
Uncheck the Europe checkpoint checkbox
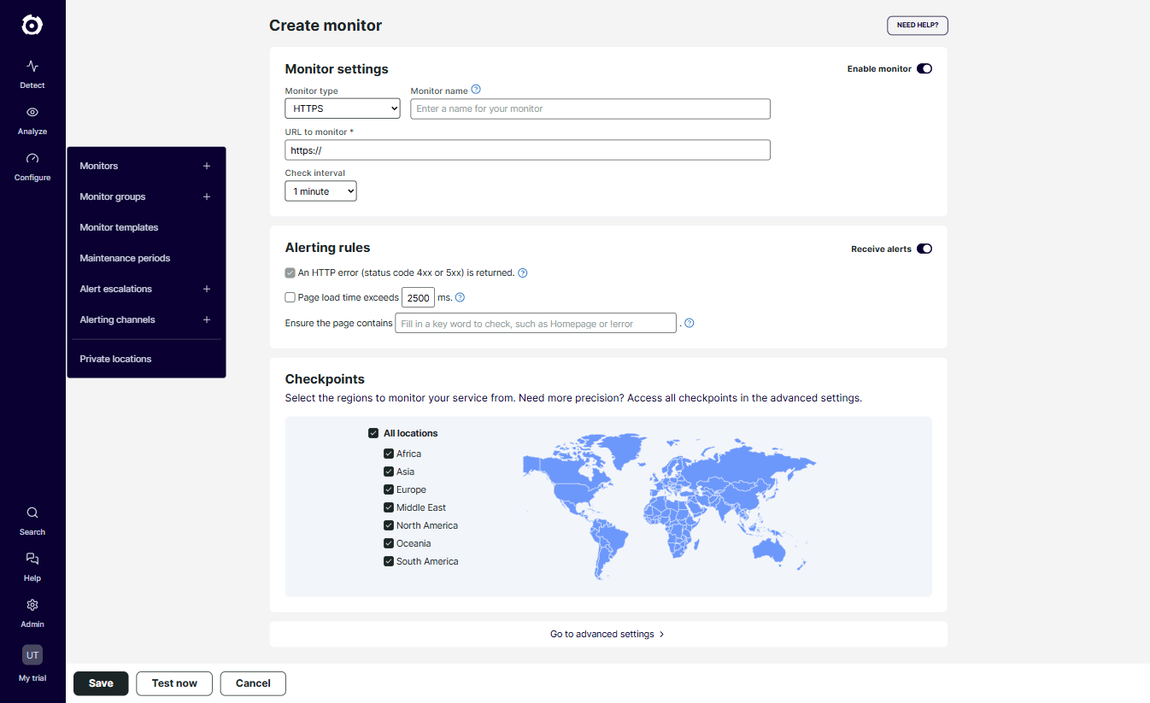click(x=389, y=489)
